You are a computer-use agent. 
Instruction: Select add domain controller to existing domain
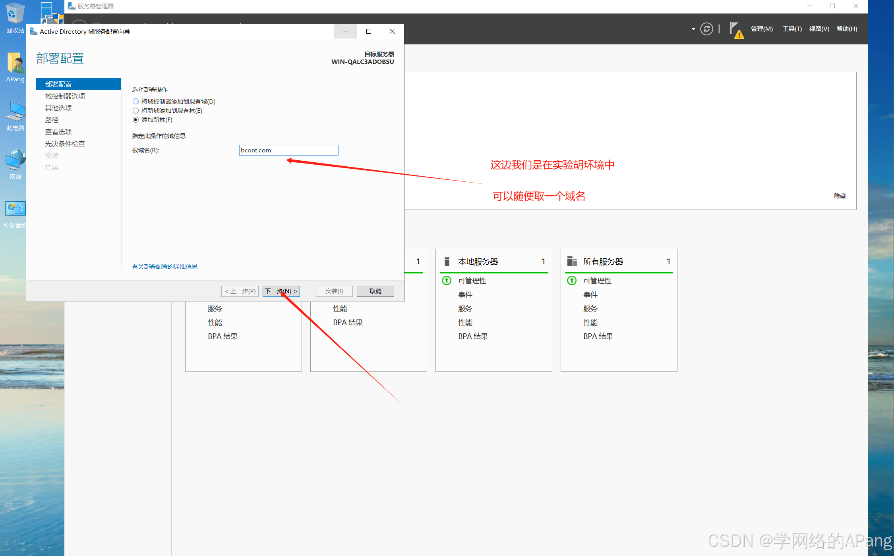pos(136,102)
